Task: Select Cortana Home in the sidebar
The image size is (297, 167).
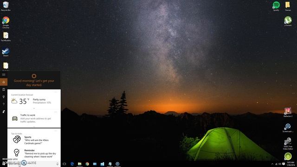Action: [x=4, y=82]
